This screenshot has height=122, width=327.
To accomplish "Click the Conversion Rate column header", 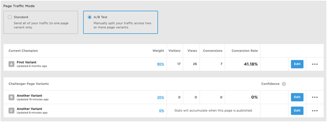I will pyautogui.click(x=244, y=51).
